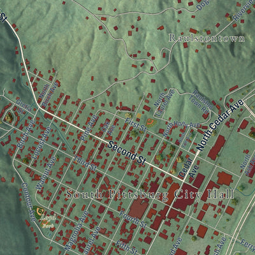The image size is (255, 255).
Task: Click the South Pittsburg City Hall label
Action: tap(150, 194)
